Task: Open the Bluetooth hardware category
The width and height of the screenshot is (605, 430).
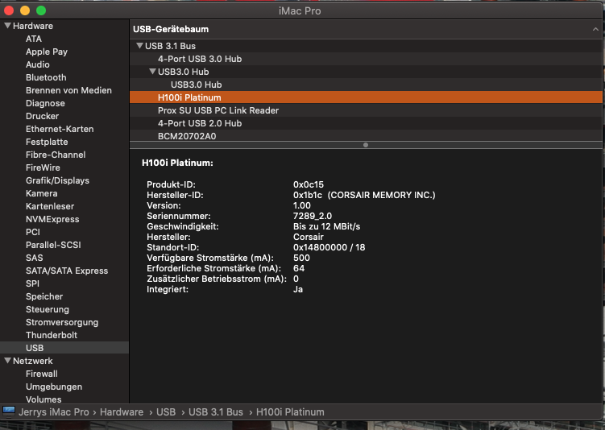Action: coord(46,77)
